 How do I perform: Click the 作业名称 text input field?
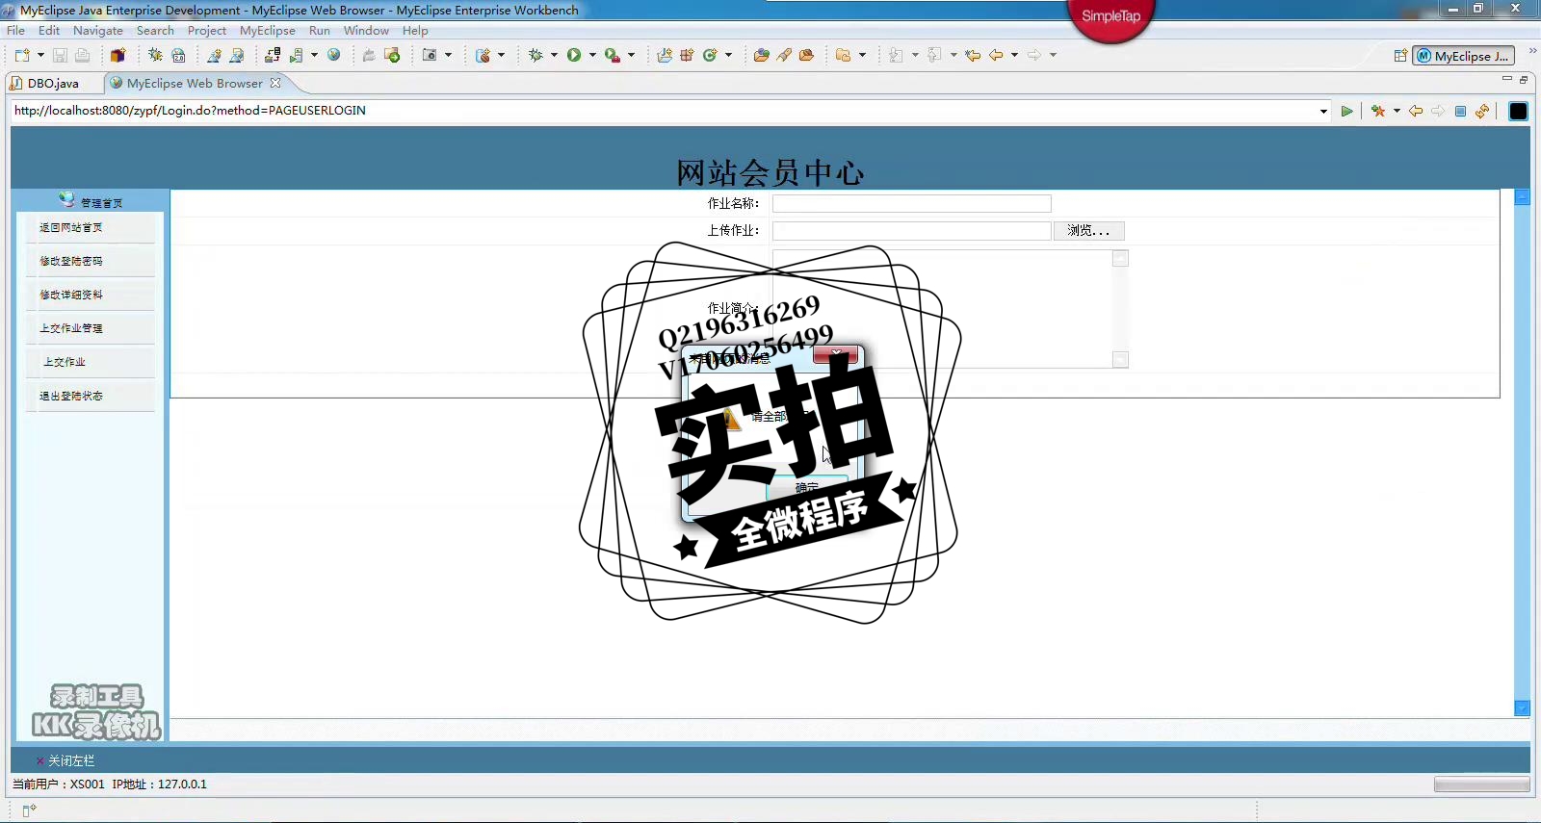click(x=911, y=204)
